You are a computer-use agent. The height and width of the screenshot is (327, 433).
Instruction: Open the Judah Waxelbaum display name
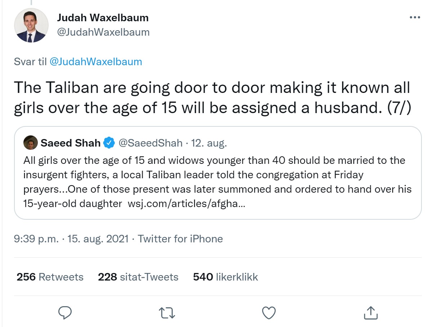tap(103, 17)
